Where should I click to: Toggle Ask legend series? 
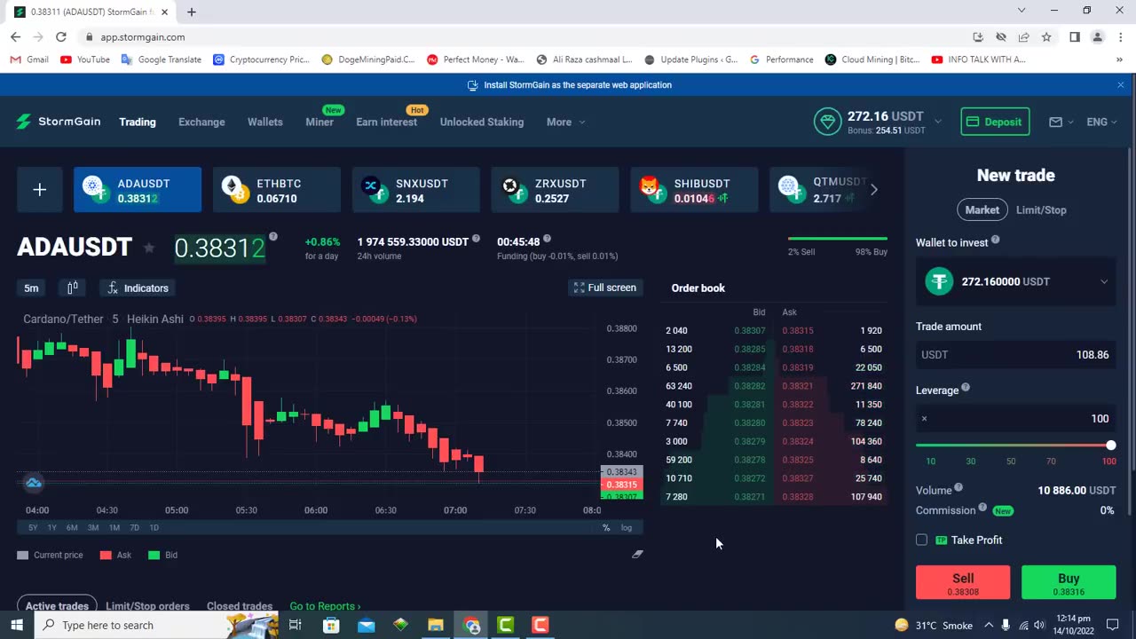[x=115, y=555]
